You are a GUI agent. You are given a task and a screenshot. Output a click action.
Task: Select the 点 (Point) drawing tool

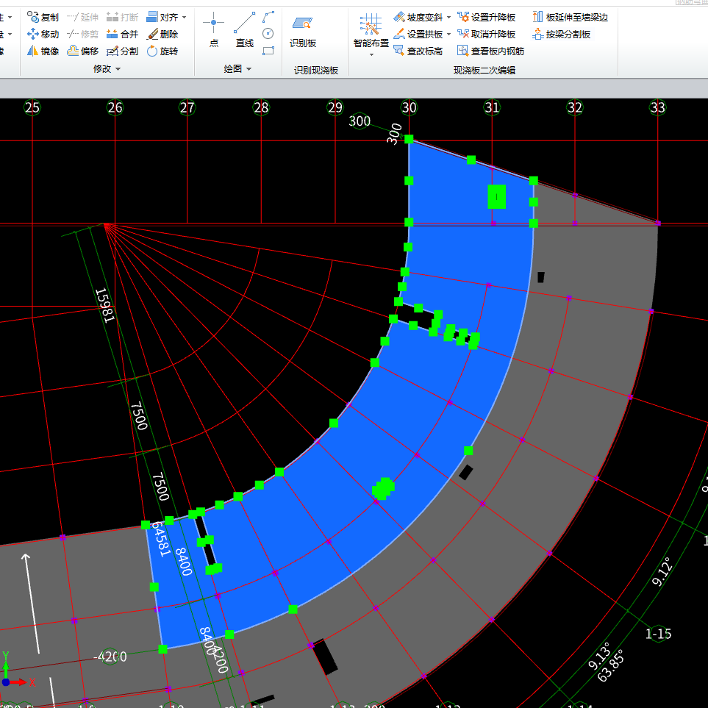(213, 30)
